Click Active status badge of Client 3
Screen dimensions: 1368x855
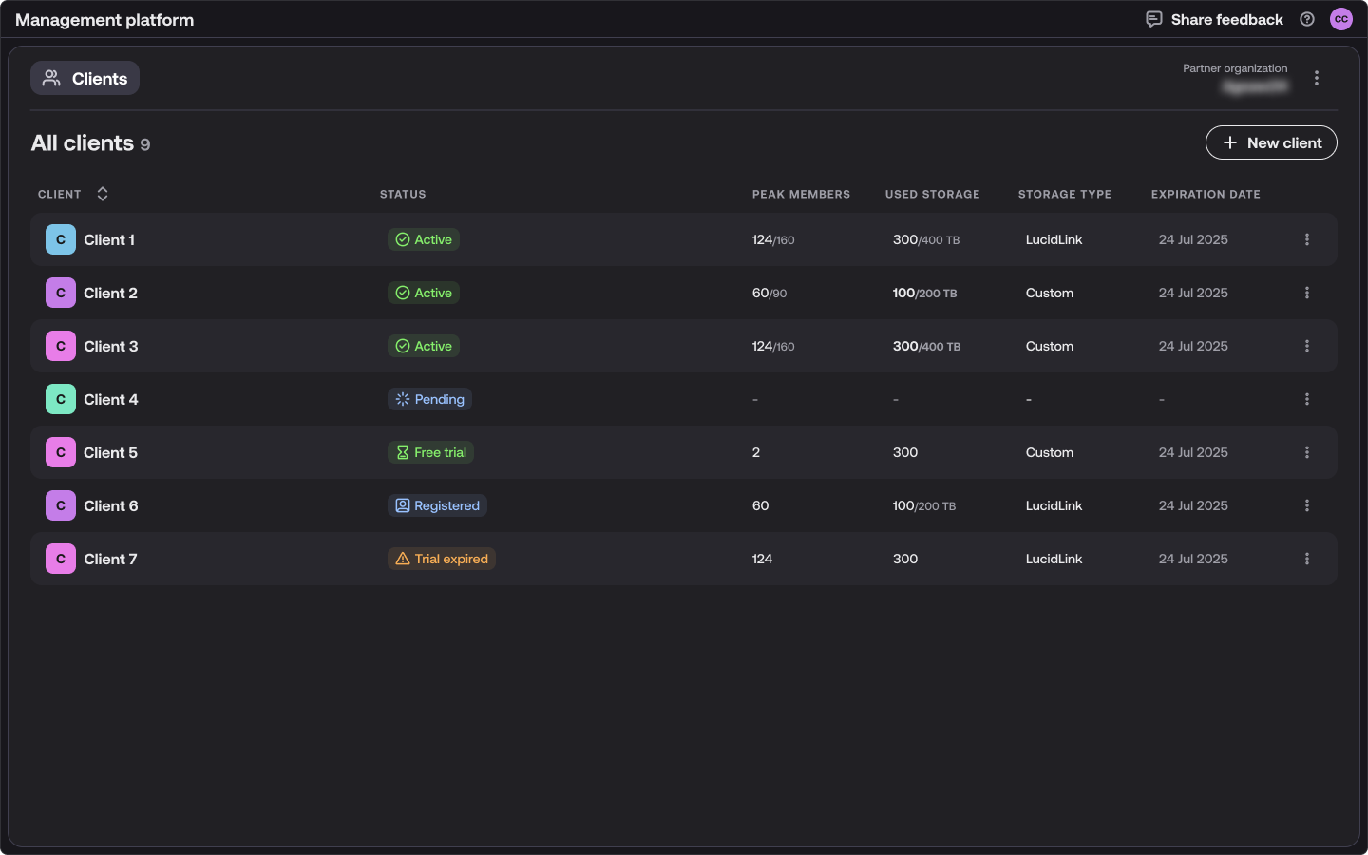[424, 346]
